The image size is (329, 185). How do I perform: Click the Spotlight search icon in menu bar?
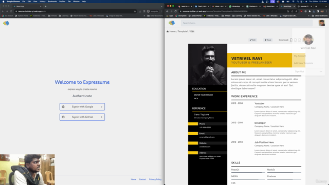click(298, 2)
